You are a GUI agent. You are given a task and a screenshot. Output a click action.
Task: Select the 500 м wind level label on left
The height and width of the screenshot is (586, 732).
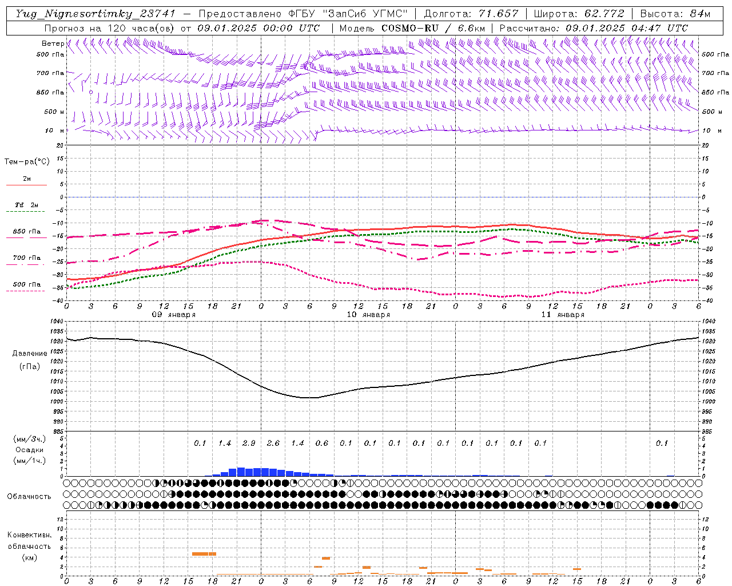pos(54,112)
